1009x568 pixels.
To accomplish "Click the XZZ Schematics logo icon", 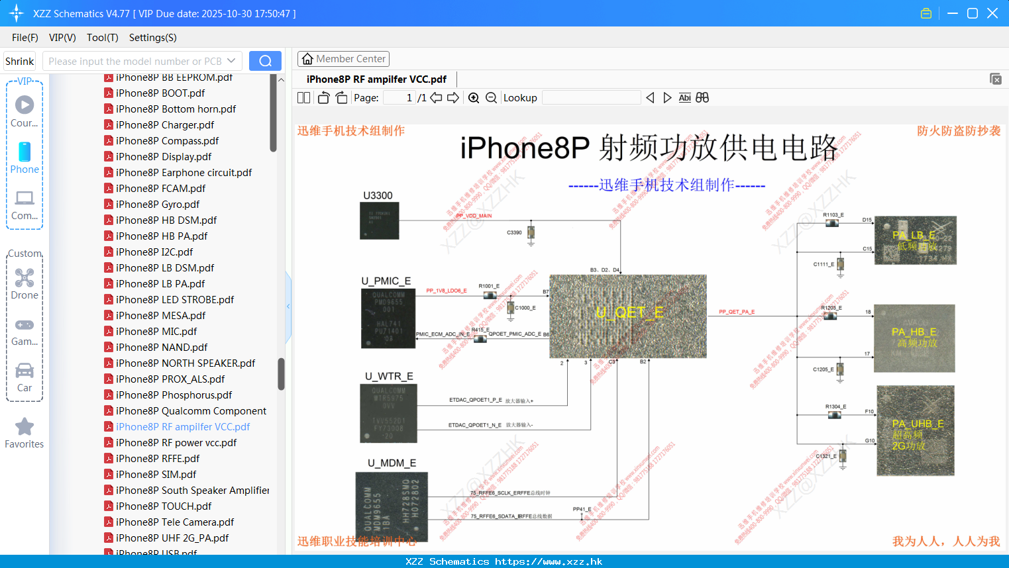I will tap(17, 13).
